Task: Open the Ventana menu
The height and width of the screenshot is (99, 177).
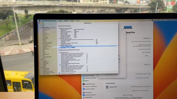Action: tap(72, 21)
